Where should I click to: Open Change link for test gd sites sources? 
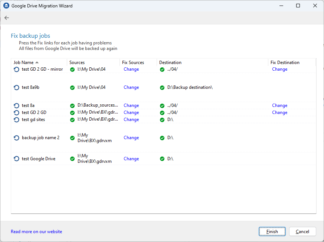(131, 120)
